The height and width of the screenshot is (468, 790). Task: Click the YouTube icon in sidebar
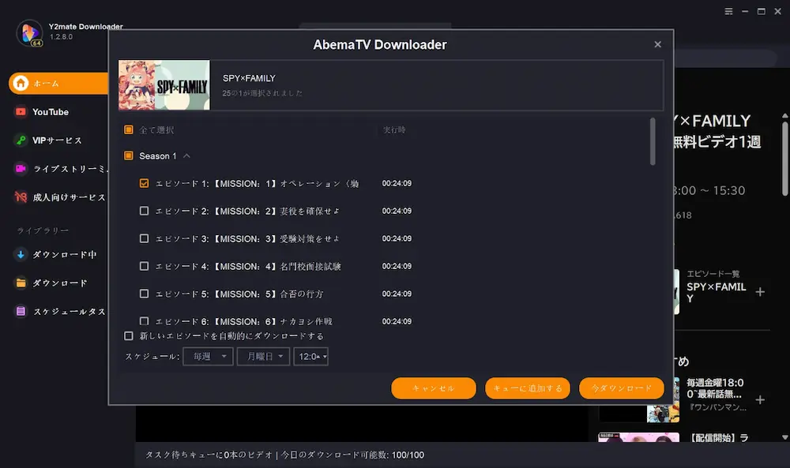pos(21,112)
